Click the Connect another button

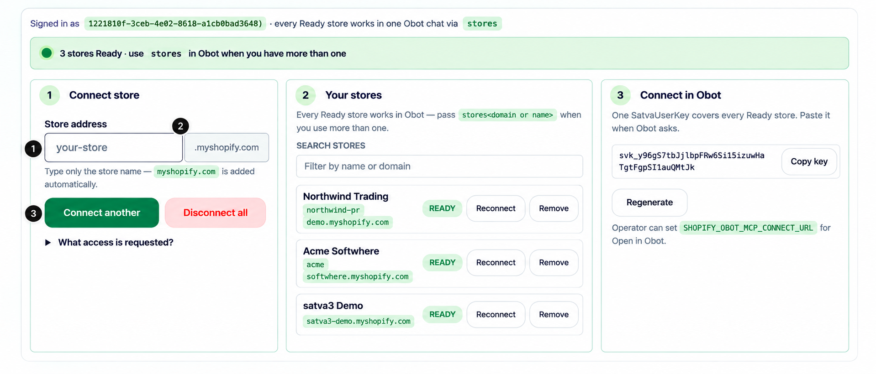[x=102, y=213]
